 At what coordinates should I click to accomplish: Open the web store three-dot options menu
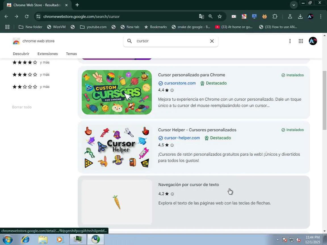[290, 41]
